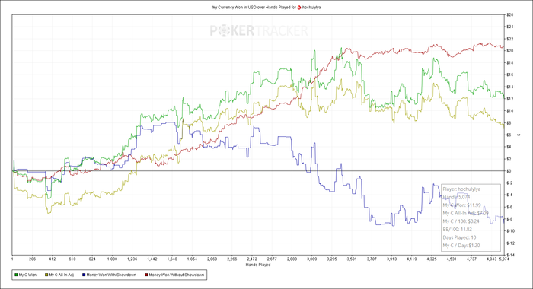The height and width of the screenshot is (289, 533).
Task: Click the y-axis label $-14
Action: pyautogui.click(x=511, y=255)
